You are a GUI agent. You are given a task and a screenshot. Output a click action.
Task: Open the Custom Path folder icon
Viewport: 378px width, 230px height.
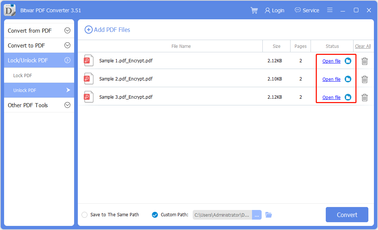pyautogui.click(x=268, y=214)
